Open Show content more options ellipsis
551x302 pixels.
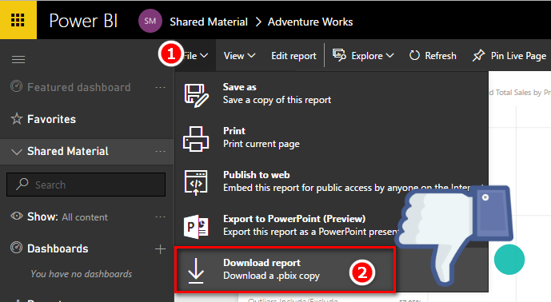[x=160, y=217]
